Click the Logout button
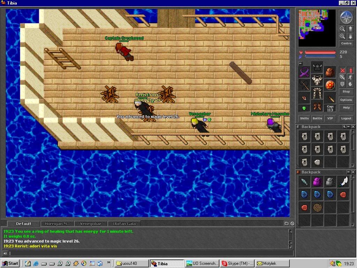 pyautogui.click(x=346, y=118)
